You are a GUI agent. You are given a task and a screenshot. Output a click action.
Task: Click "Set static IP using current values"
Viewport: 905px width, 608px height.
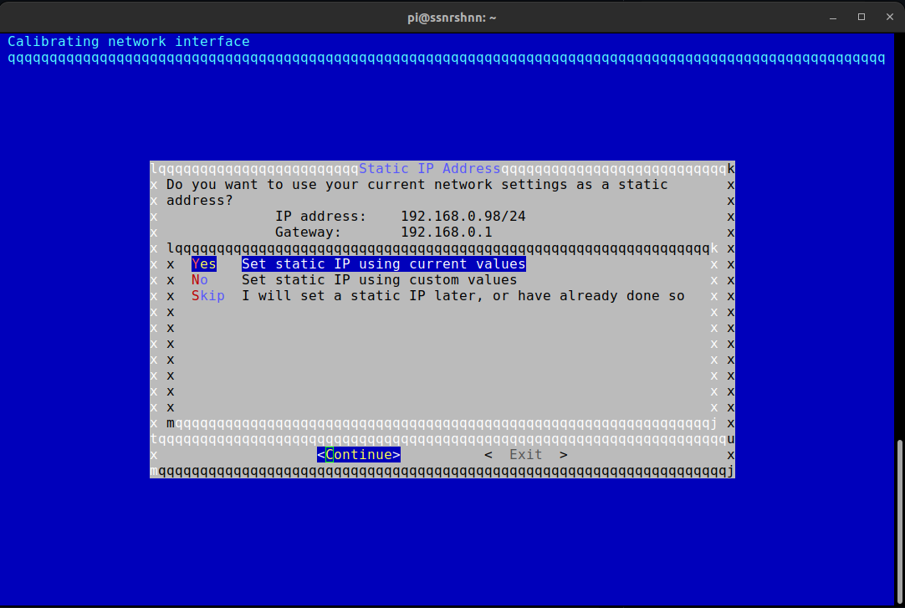point(383,264)
